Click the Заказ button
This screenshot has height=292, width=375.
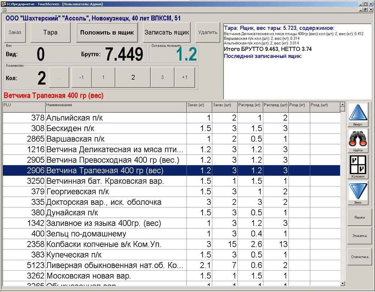pos(15,32)
